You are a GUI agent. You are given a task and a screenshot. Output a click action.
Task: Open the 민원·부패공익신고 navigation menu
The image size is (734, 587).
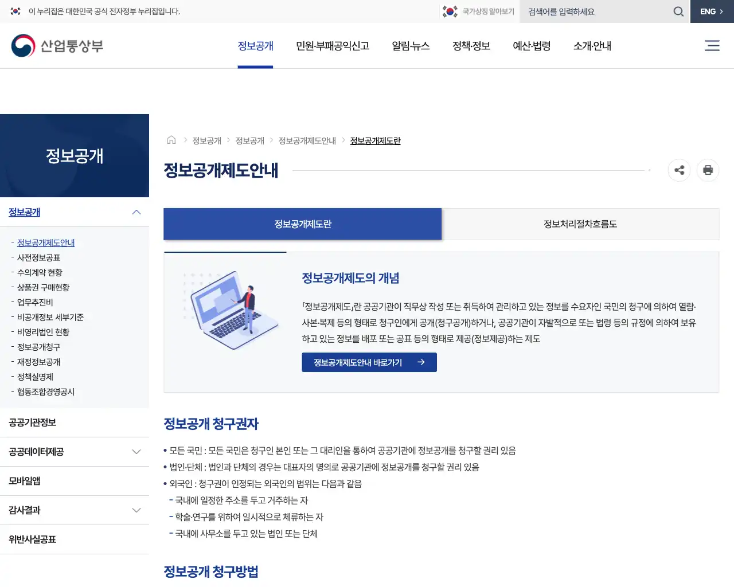pos(333,46)
